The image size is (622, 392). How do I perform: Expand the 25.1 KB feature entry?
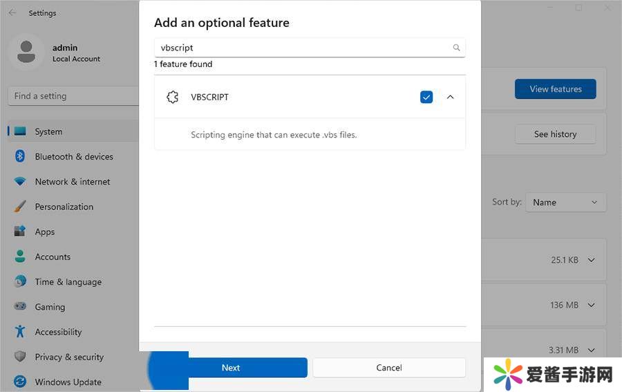point(591,260)
